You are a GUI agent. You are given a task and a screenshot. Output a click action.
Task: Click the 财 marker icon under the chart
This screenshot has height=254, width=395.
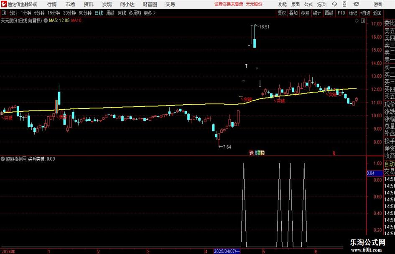(x=257, y=153)
